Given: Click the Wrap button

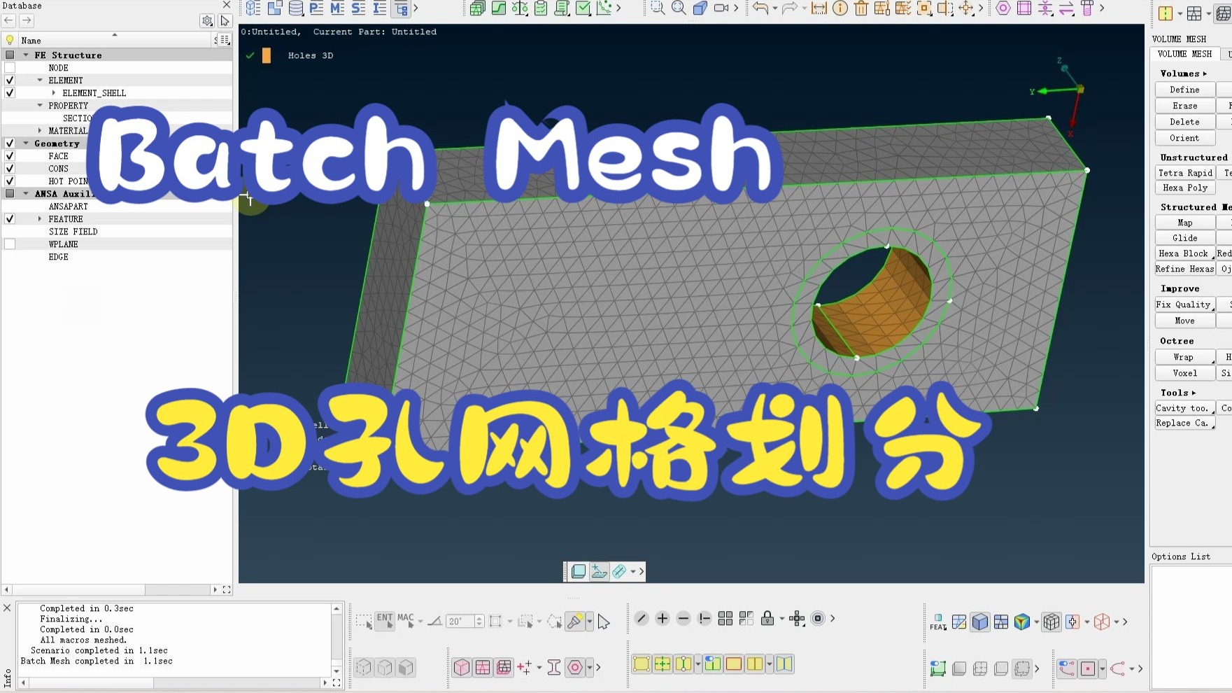Looking at the screenshot, I should [1184, 357].
